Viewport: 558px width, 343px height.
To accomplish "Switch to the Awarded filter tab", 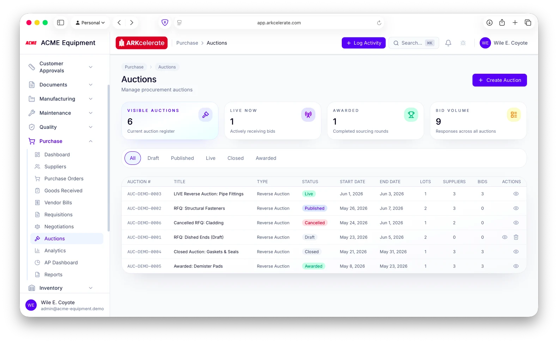I will click(266, 158).
